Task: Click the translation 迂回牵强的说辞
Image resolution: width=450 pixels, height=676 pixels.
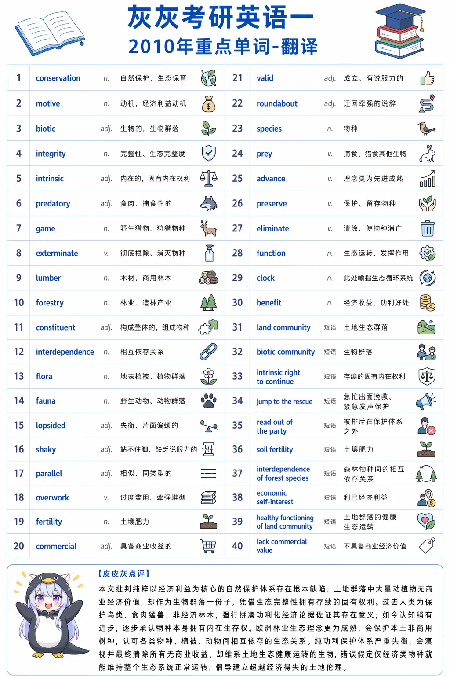Action: pos(370,103)
